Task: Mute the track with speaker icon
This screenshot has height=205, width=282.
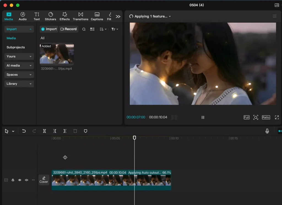Action: tap(26, 180)
